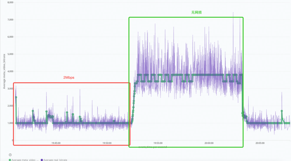The height and width of the screenshot is (161, 291).
Task: Click the 19:55:00 x-axis tick label
Action: click(158, 143)
